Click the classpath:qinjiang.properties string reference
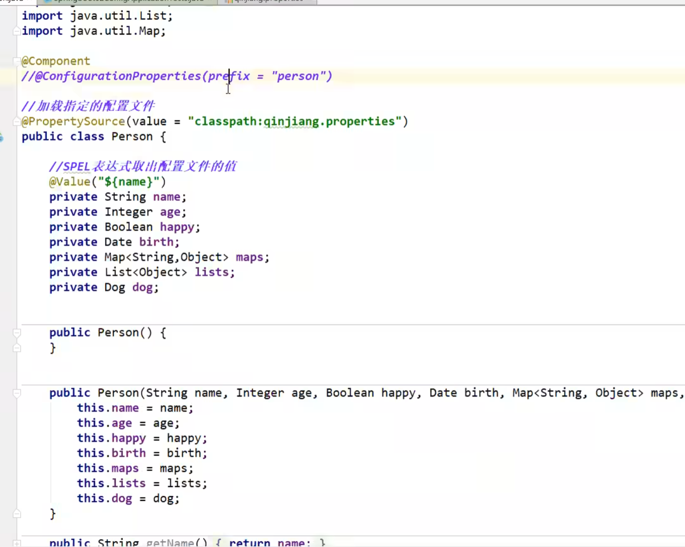The height and width of the screenshot is (547, 685). [296, 121]
